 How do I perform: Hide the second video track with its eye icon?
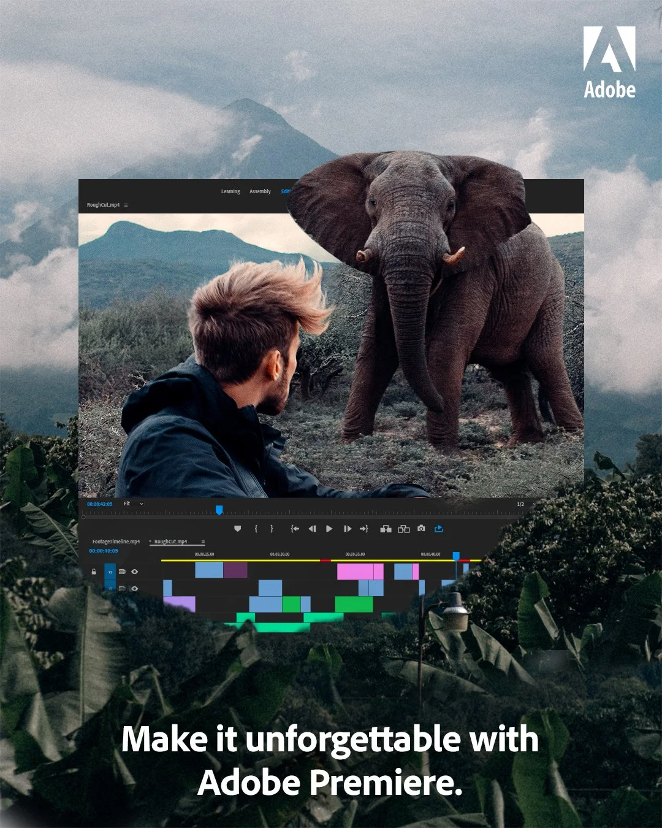point(134,588)
